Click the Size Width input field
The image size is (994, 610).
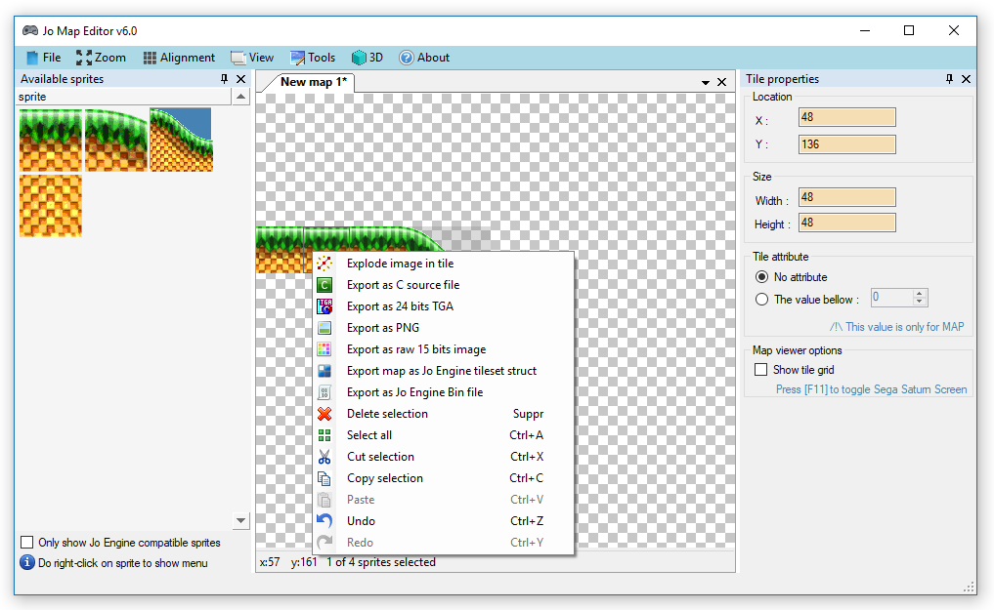click(847, 197)
